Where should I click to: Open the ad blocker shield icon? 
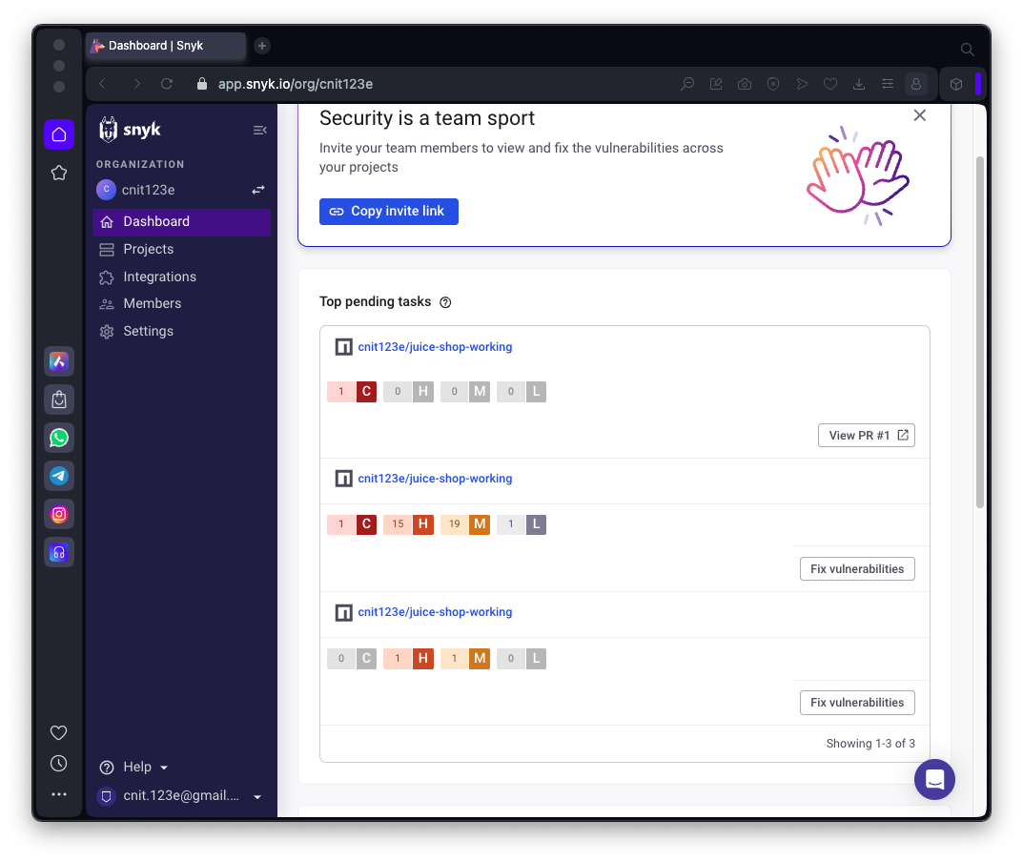773,84
